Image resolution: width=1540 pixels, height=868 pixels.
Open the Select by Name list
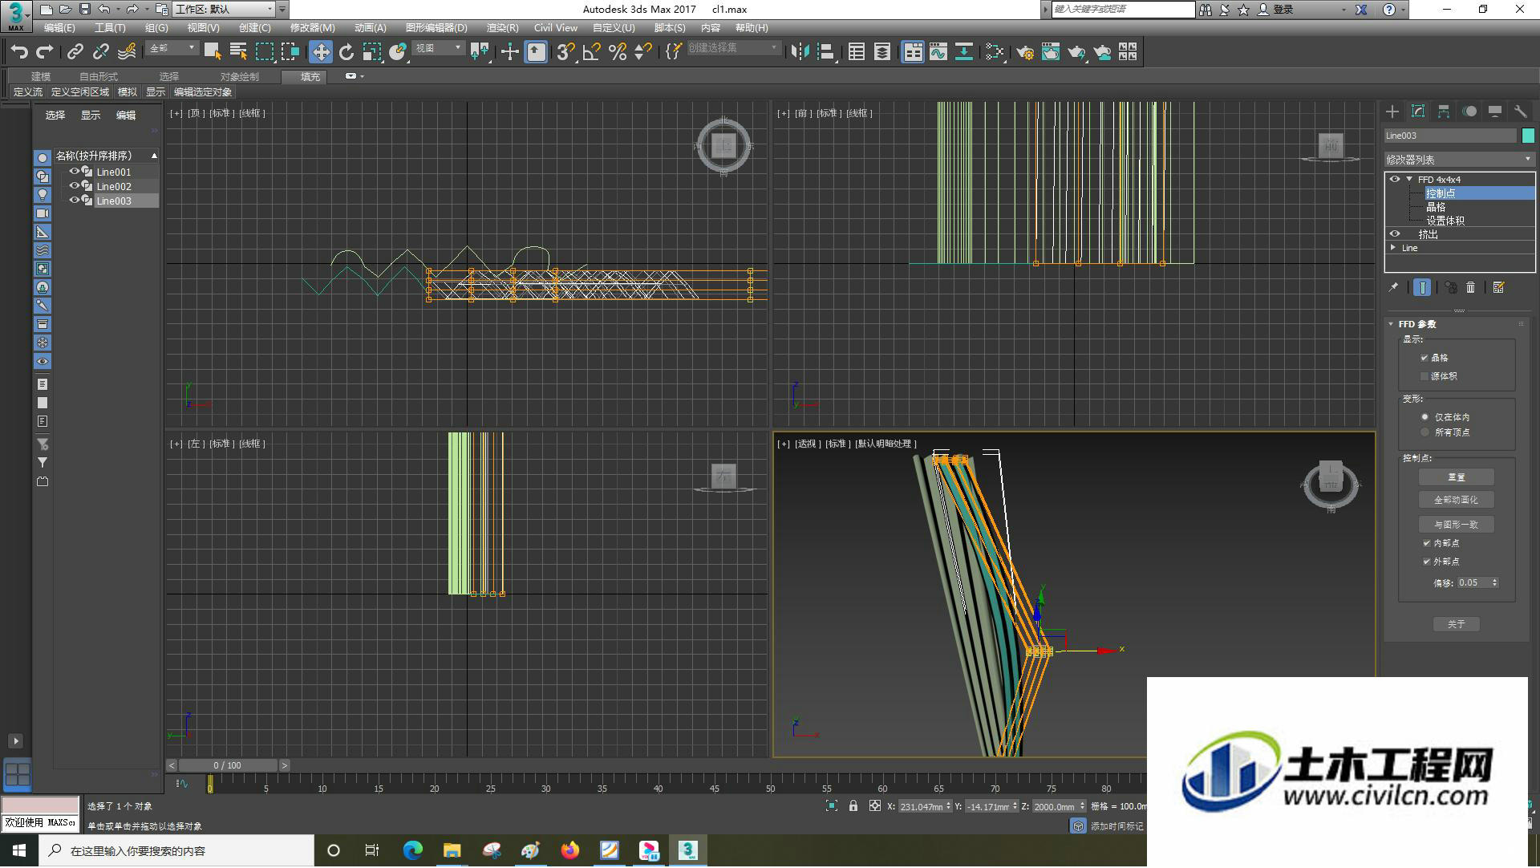tap(238, 52)
